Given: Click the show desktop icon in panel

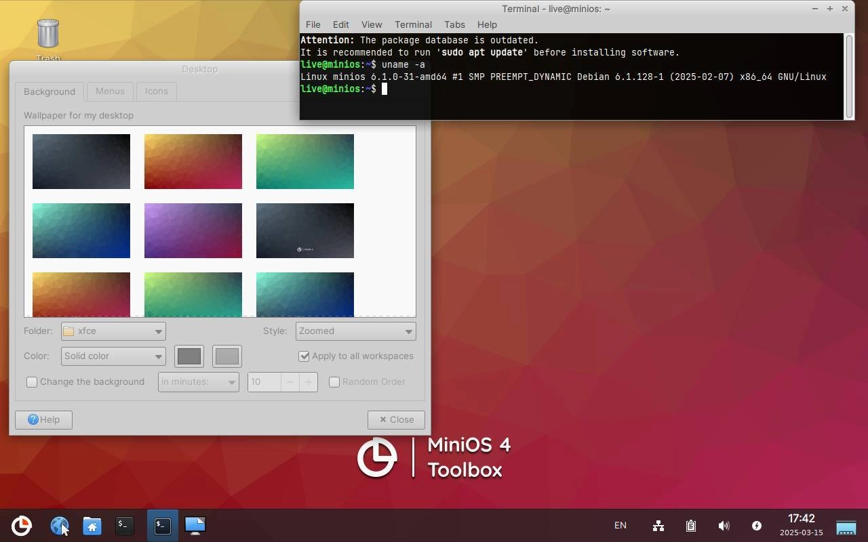Looking at the screenshot, I should [846, 526].
